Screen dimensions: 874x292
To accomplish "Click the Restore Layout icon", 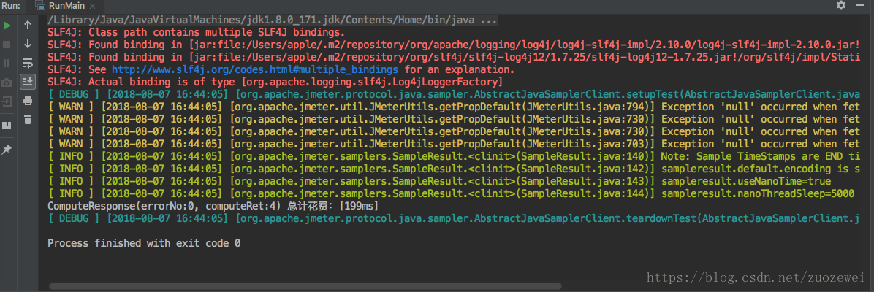I will [7, 126].
